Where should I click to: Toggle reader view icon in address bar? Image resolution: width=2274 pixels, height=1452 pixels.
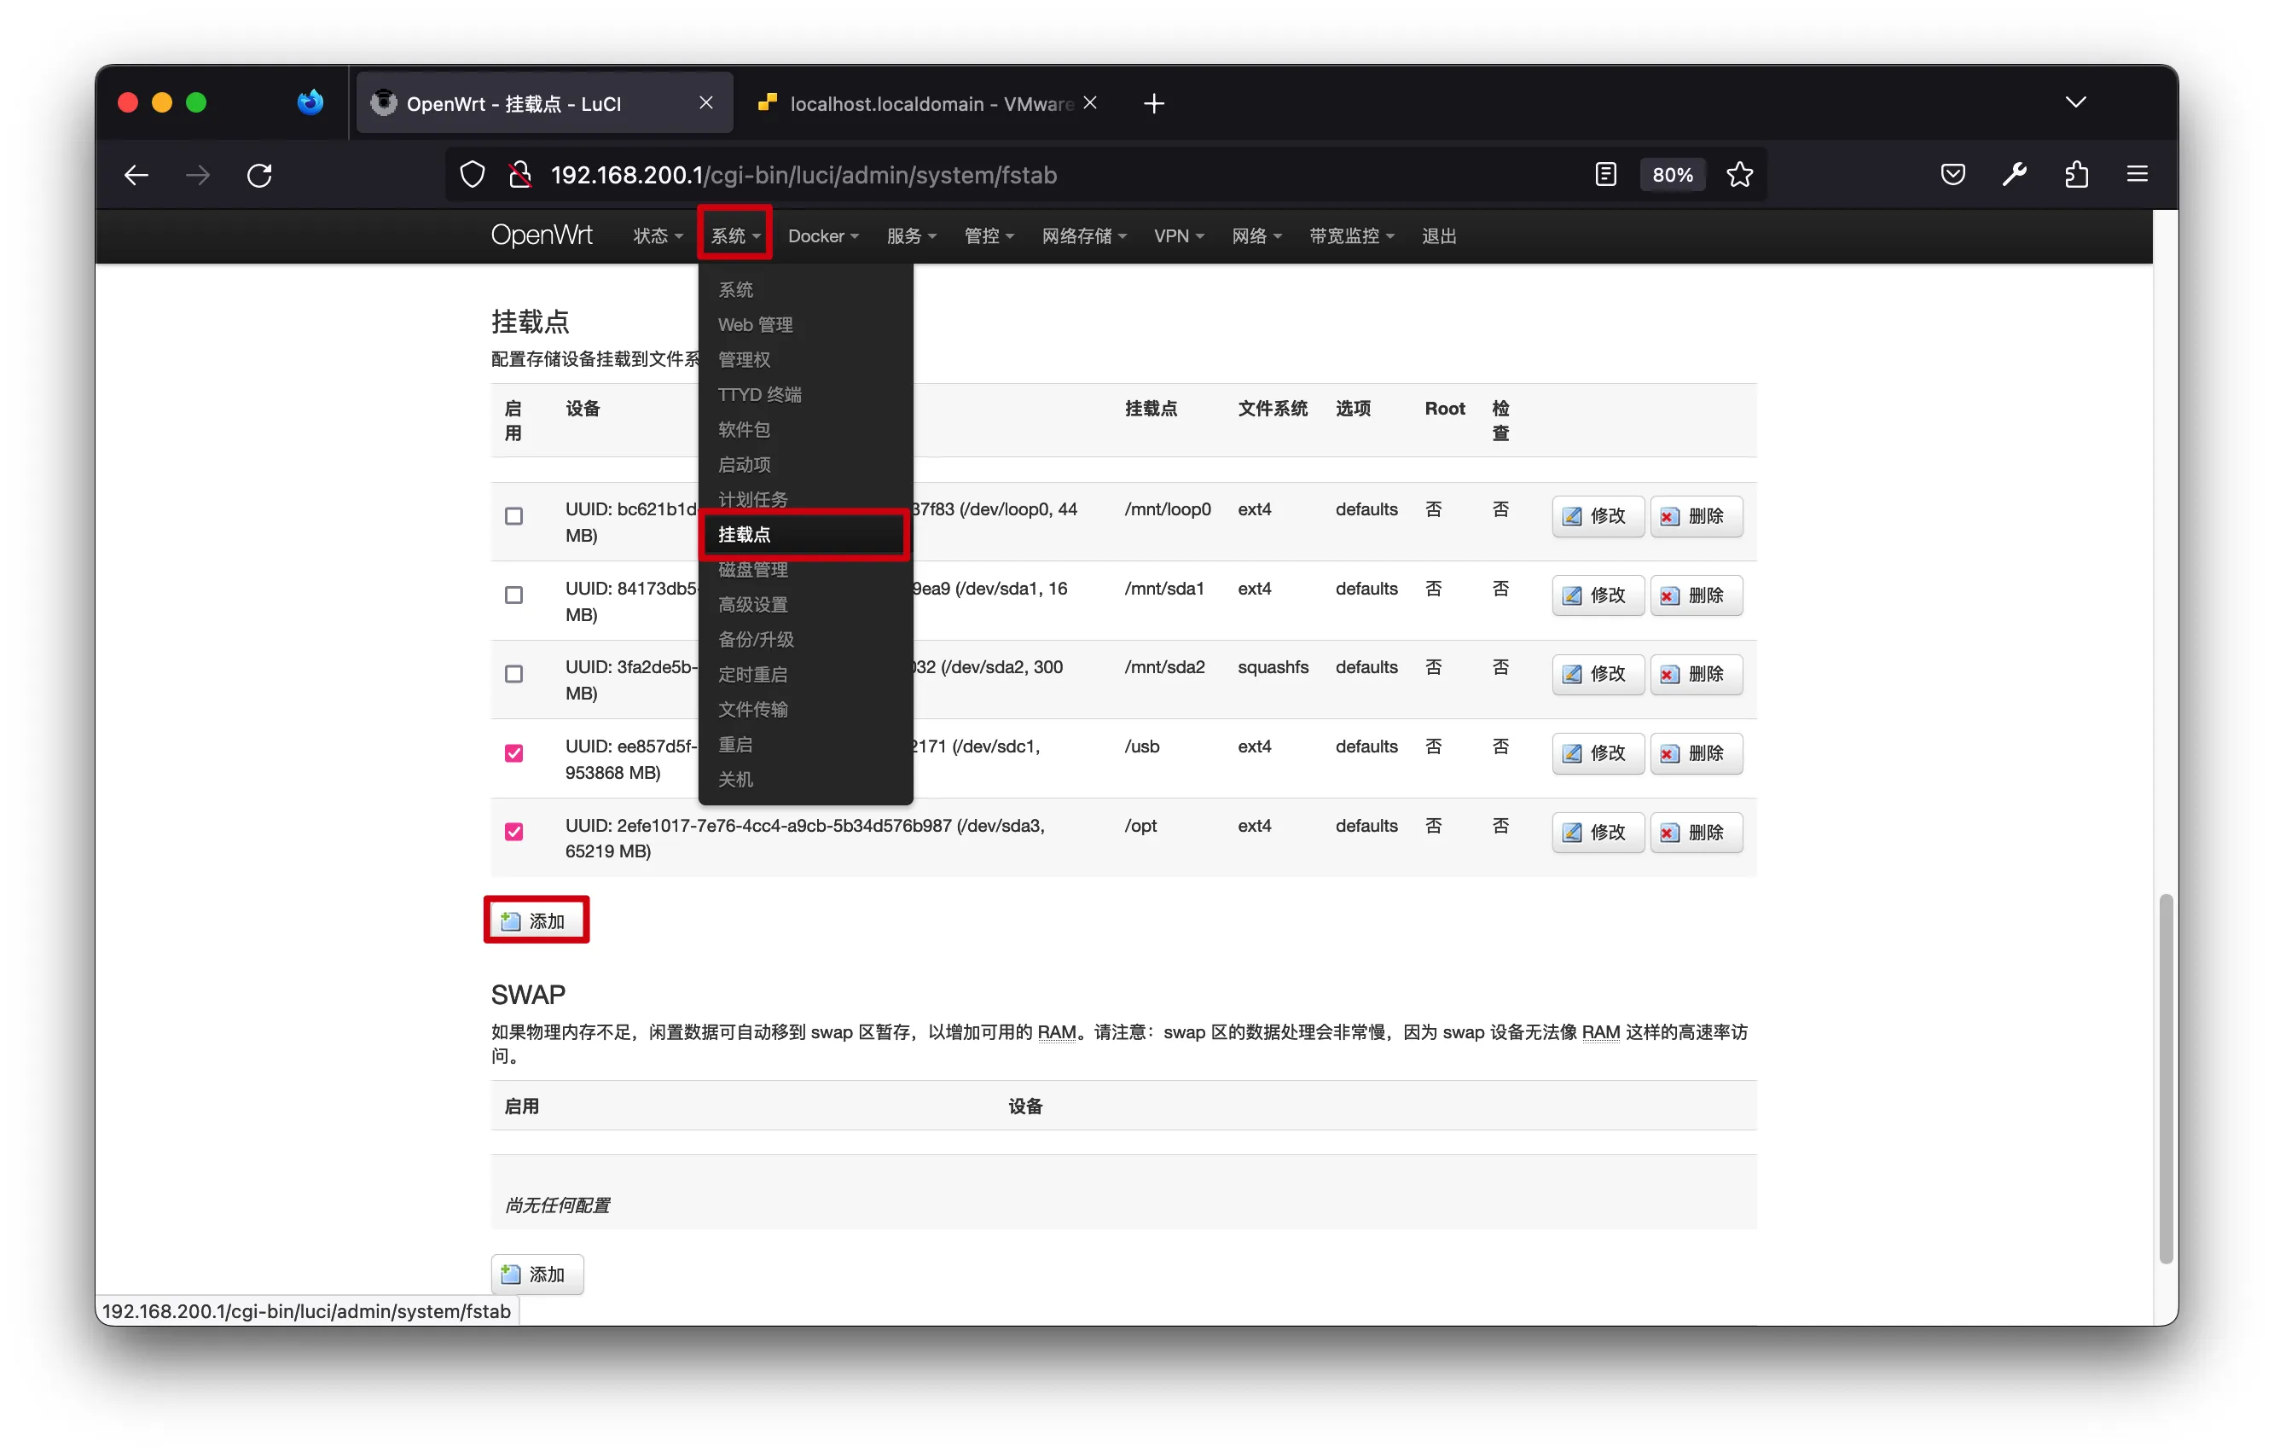[1605, 175]
